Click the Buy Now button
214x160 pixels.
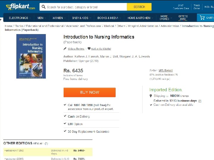tap(89, 92)
